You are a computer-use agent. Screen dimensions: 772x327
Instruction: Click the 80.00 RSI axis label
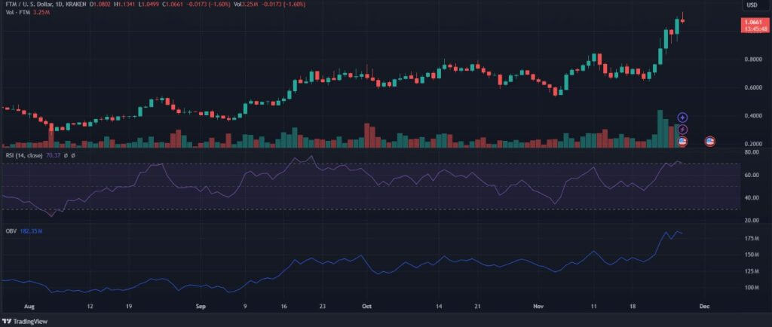click(752, 152)
